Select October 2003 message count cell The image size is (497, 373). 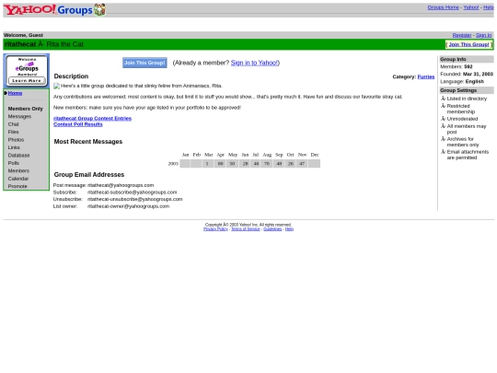(x=290, y=164)
